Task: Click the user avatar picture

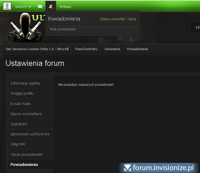Action: pos(7,6)
